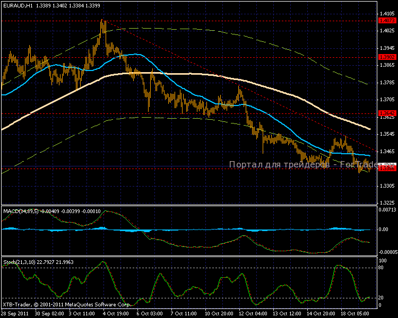This screenshot has width=398, height=318.
Task: Select the red 1.4073 price level tag
Action: (x=386, y=20)
